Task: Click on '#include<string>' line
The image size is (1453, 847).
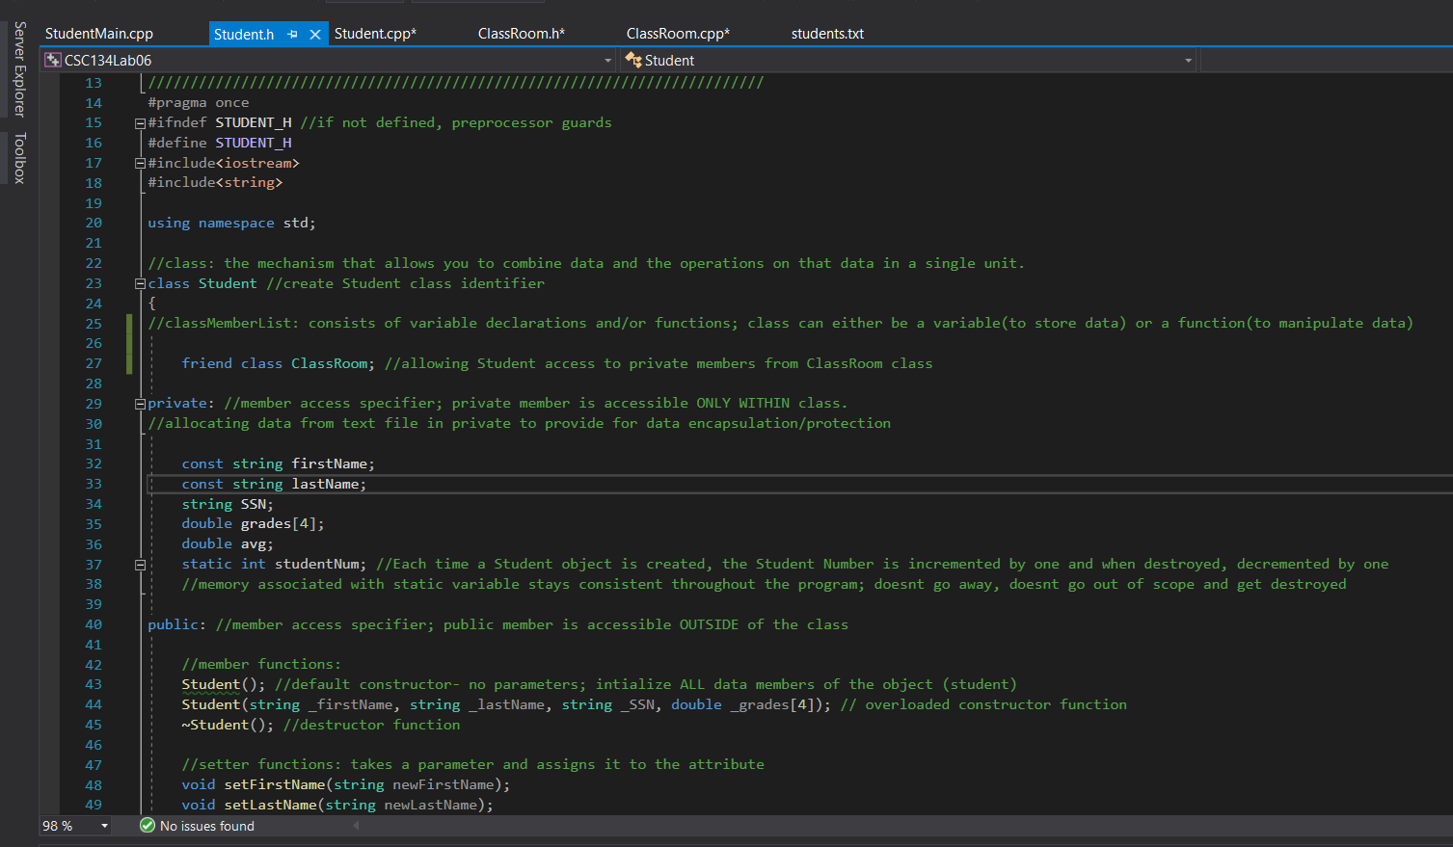Action: [215, 182]
